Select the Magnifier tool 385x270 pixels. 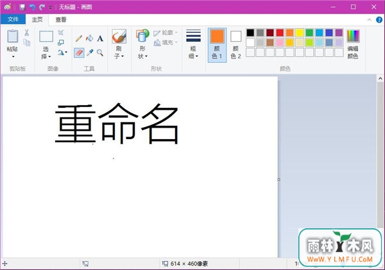(100, 53)
